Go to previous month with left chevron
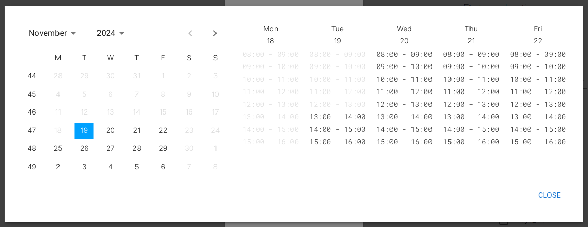Screen dimensions: 588x227 (190, 33)
